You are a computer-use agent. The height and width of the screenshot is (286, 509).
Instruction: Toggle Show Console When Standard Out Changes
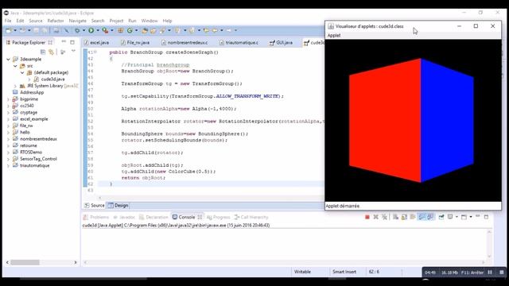422,217
